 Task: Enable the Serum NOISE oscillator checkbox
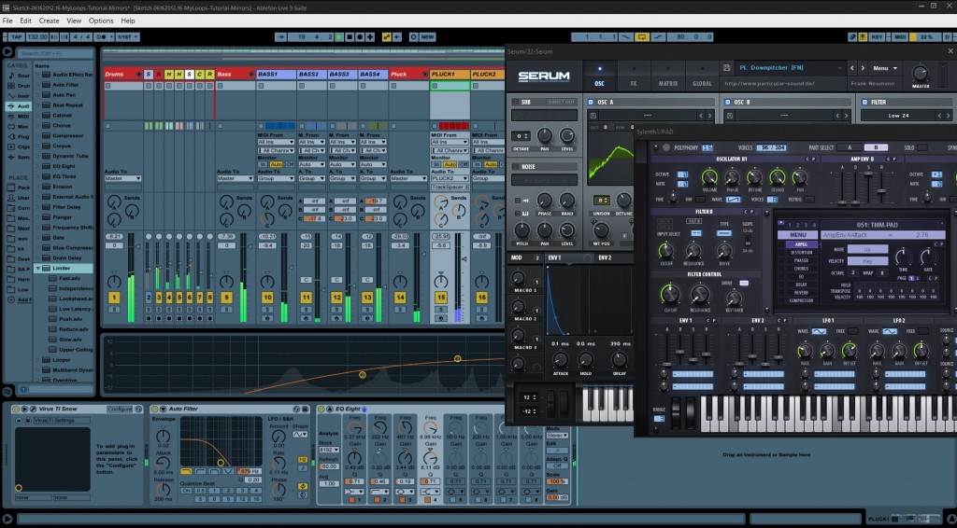(515, 167)
